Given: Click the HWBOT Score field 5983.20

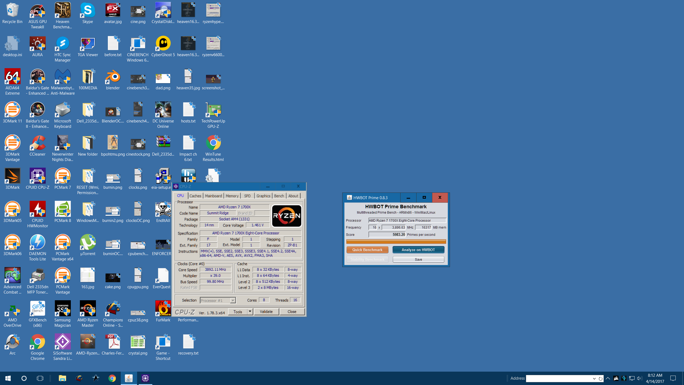Looking at the screenshot, I should 387,234.
